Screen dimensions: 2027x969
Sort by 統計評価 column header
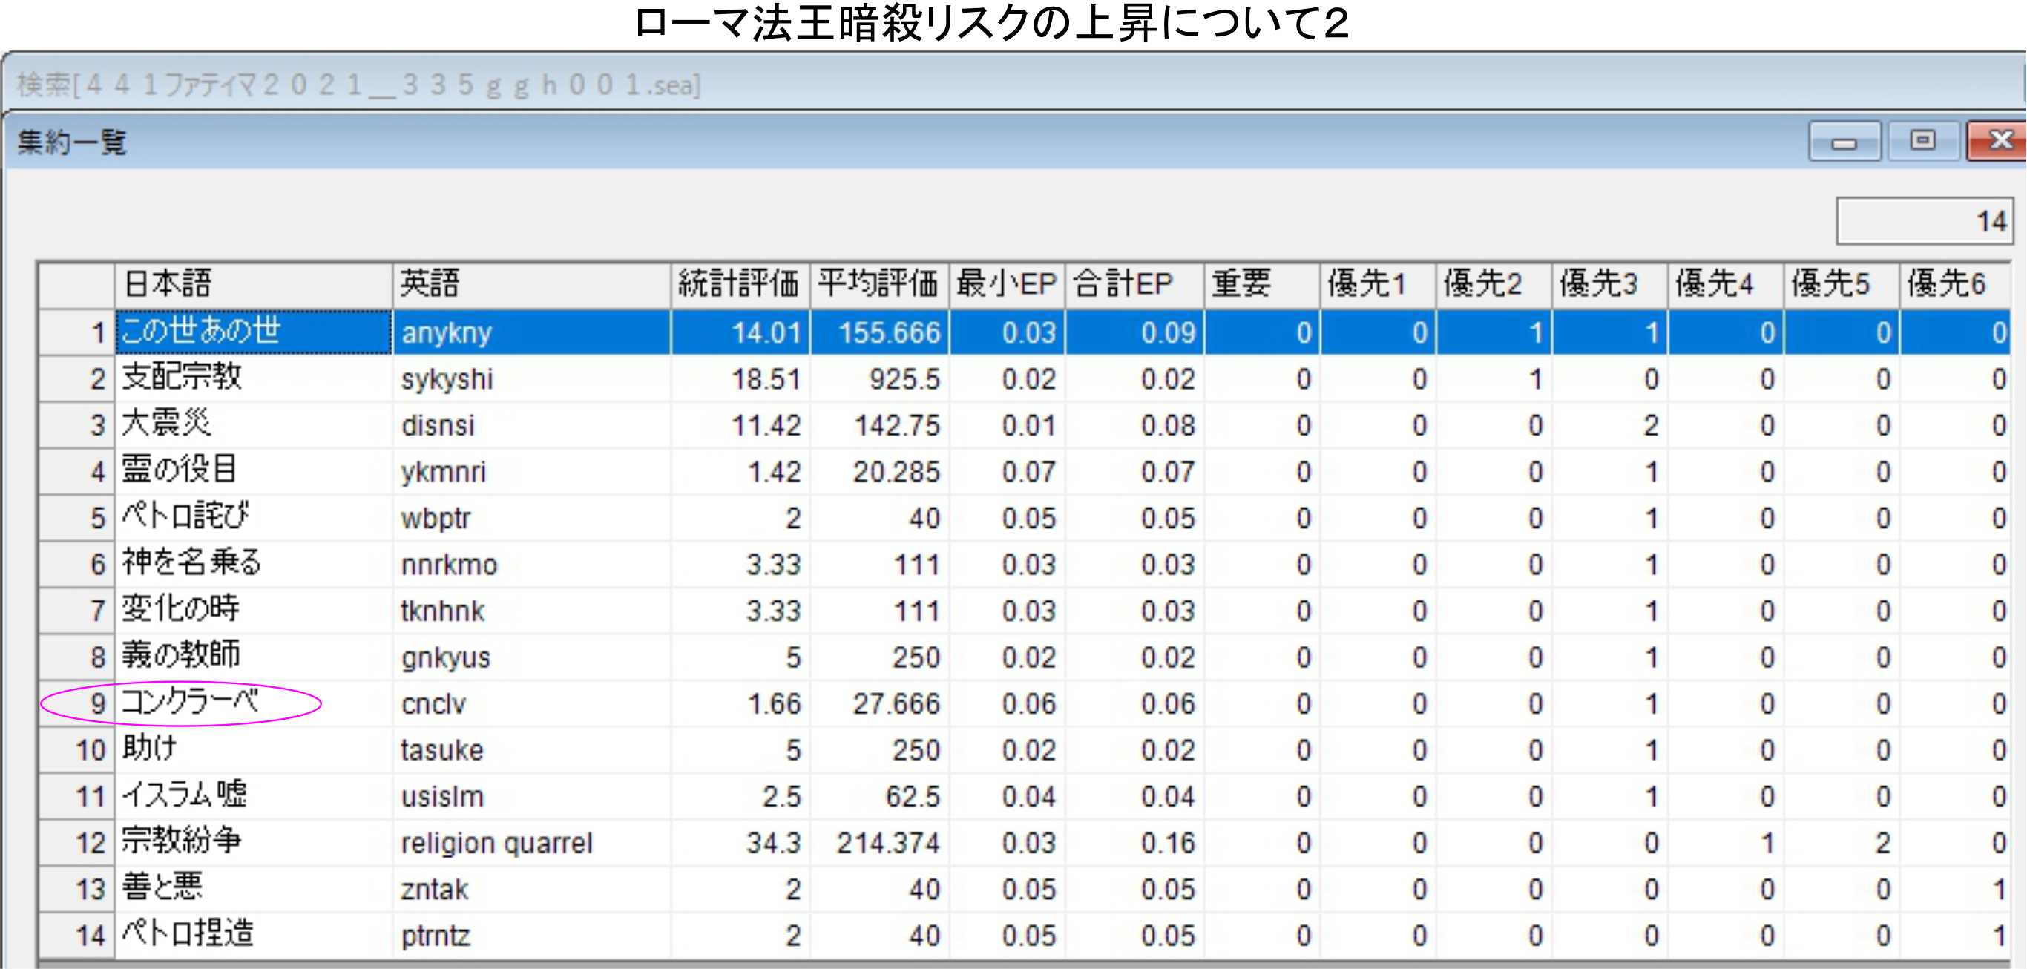(739, 283)
